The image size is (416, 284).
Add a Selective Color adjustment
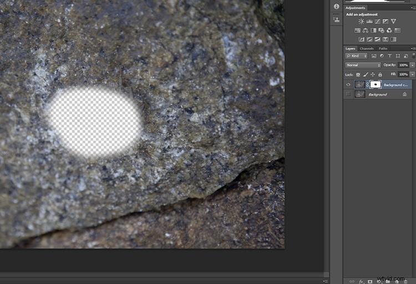click(385, 39)
